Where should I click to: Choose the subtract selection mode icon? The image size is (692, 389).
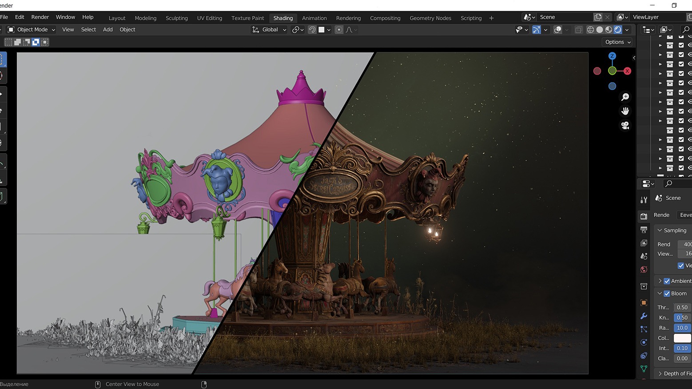27,42
